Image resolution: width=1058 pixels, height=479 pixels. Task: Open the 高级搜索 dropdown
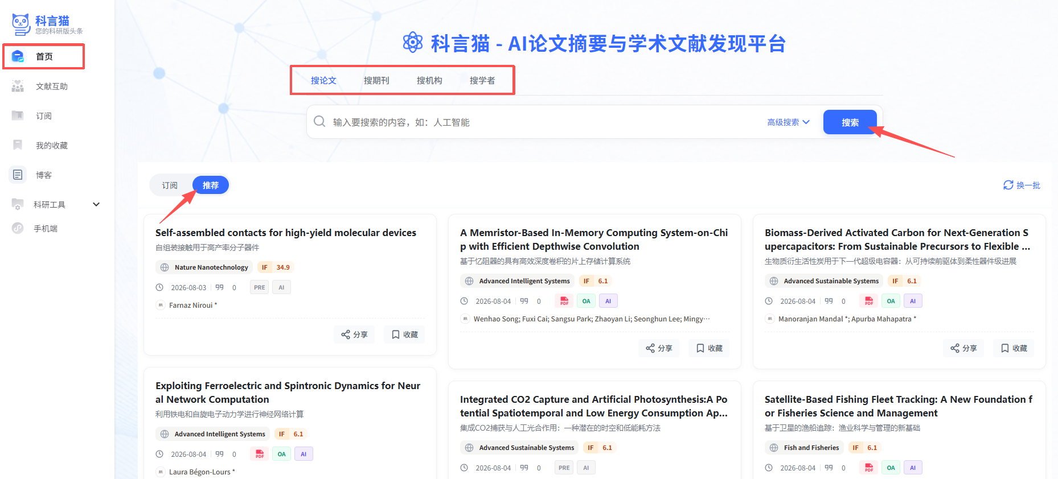point(788,122)
